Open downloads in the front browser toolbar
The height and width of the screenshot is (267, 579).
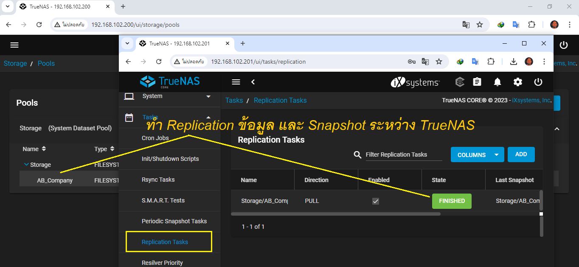pyautogui.click(x=513, y=62)
